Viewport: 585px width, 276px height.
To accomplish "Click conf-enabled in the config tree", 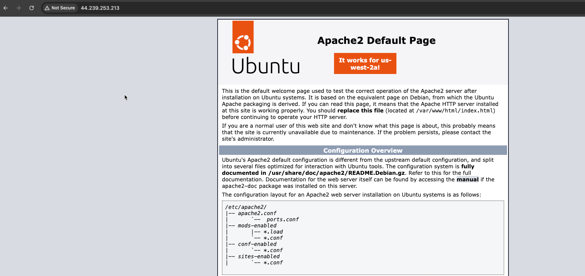I will [x=257, y=244].
